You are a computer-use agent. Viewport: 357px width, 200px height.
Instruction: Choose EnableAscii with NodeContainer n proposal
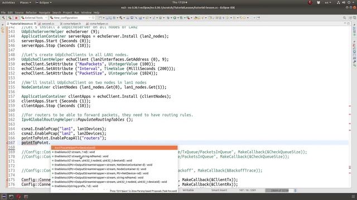[x=114, y=169]
